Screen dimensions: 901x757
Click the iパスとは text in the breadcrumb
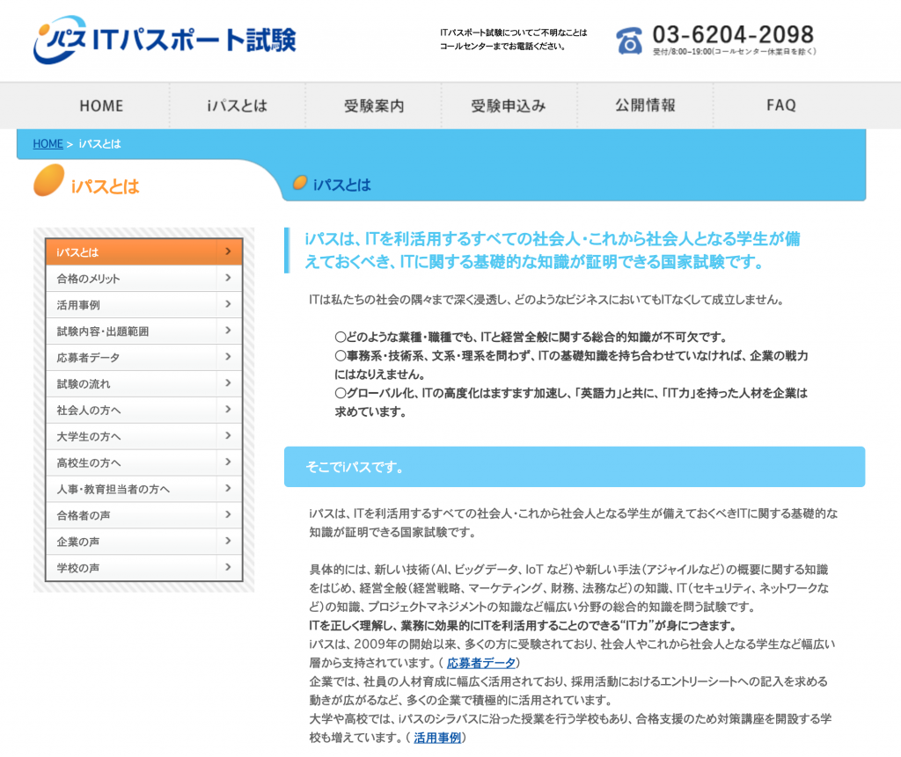click(x=100, y=143)
